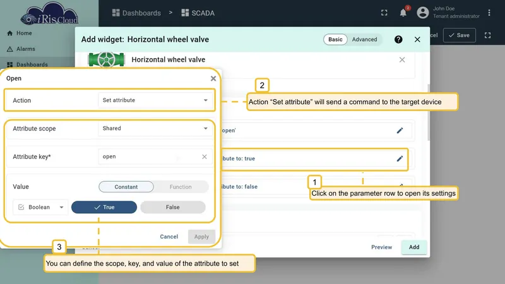This screenshot has height=284, width=505.
Task: Click the Home house icon
Action: pos(9,33)
